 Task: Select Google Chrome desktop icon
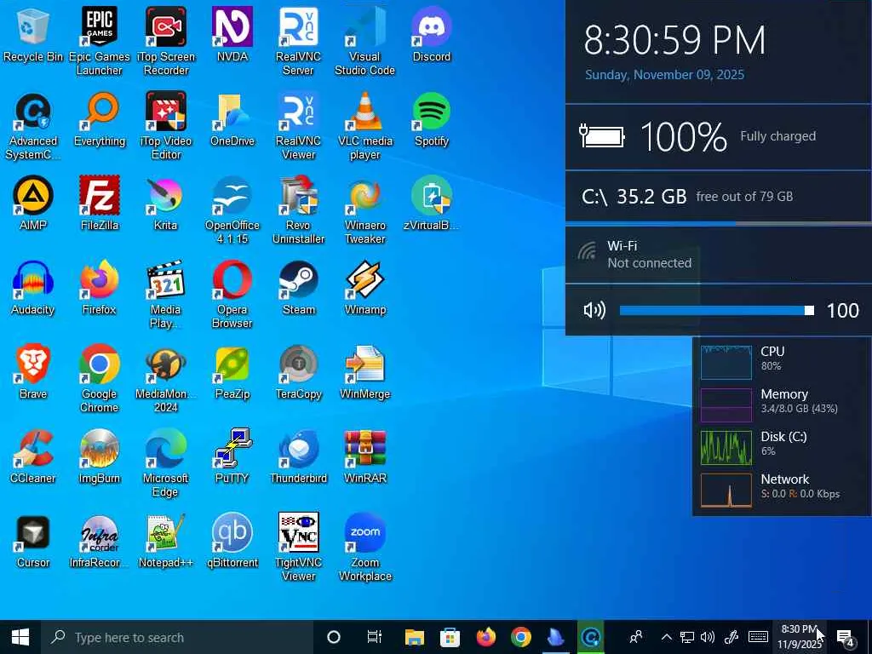[100, 378]
